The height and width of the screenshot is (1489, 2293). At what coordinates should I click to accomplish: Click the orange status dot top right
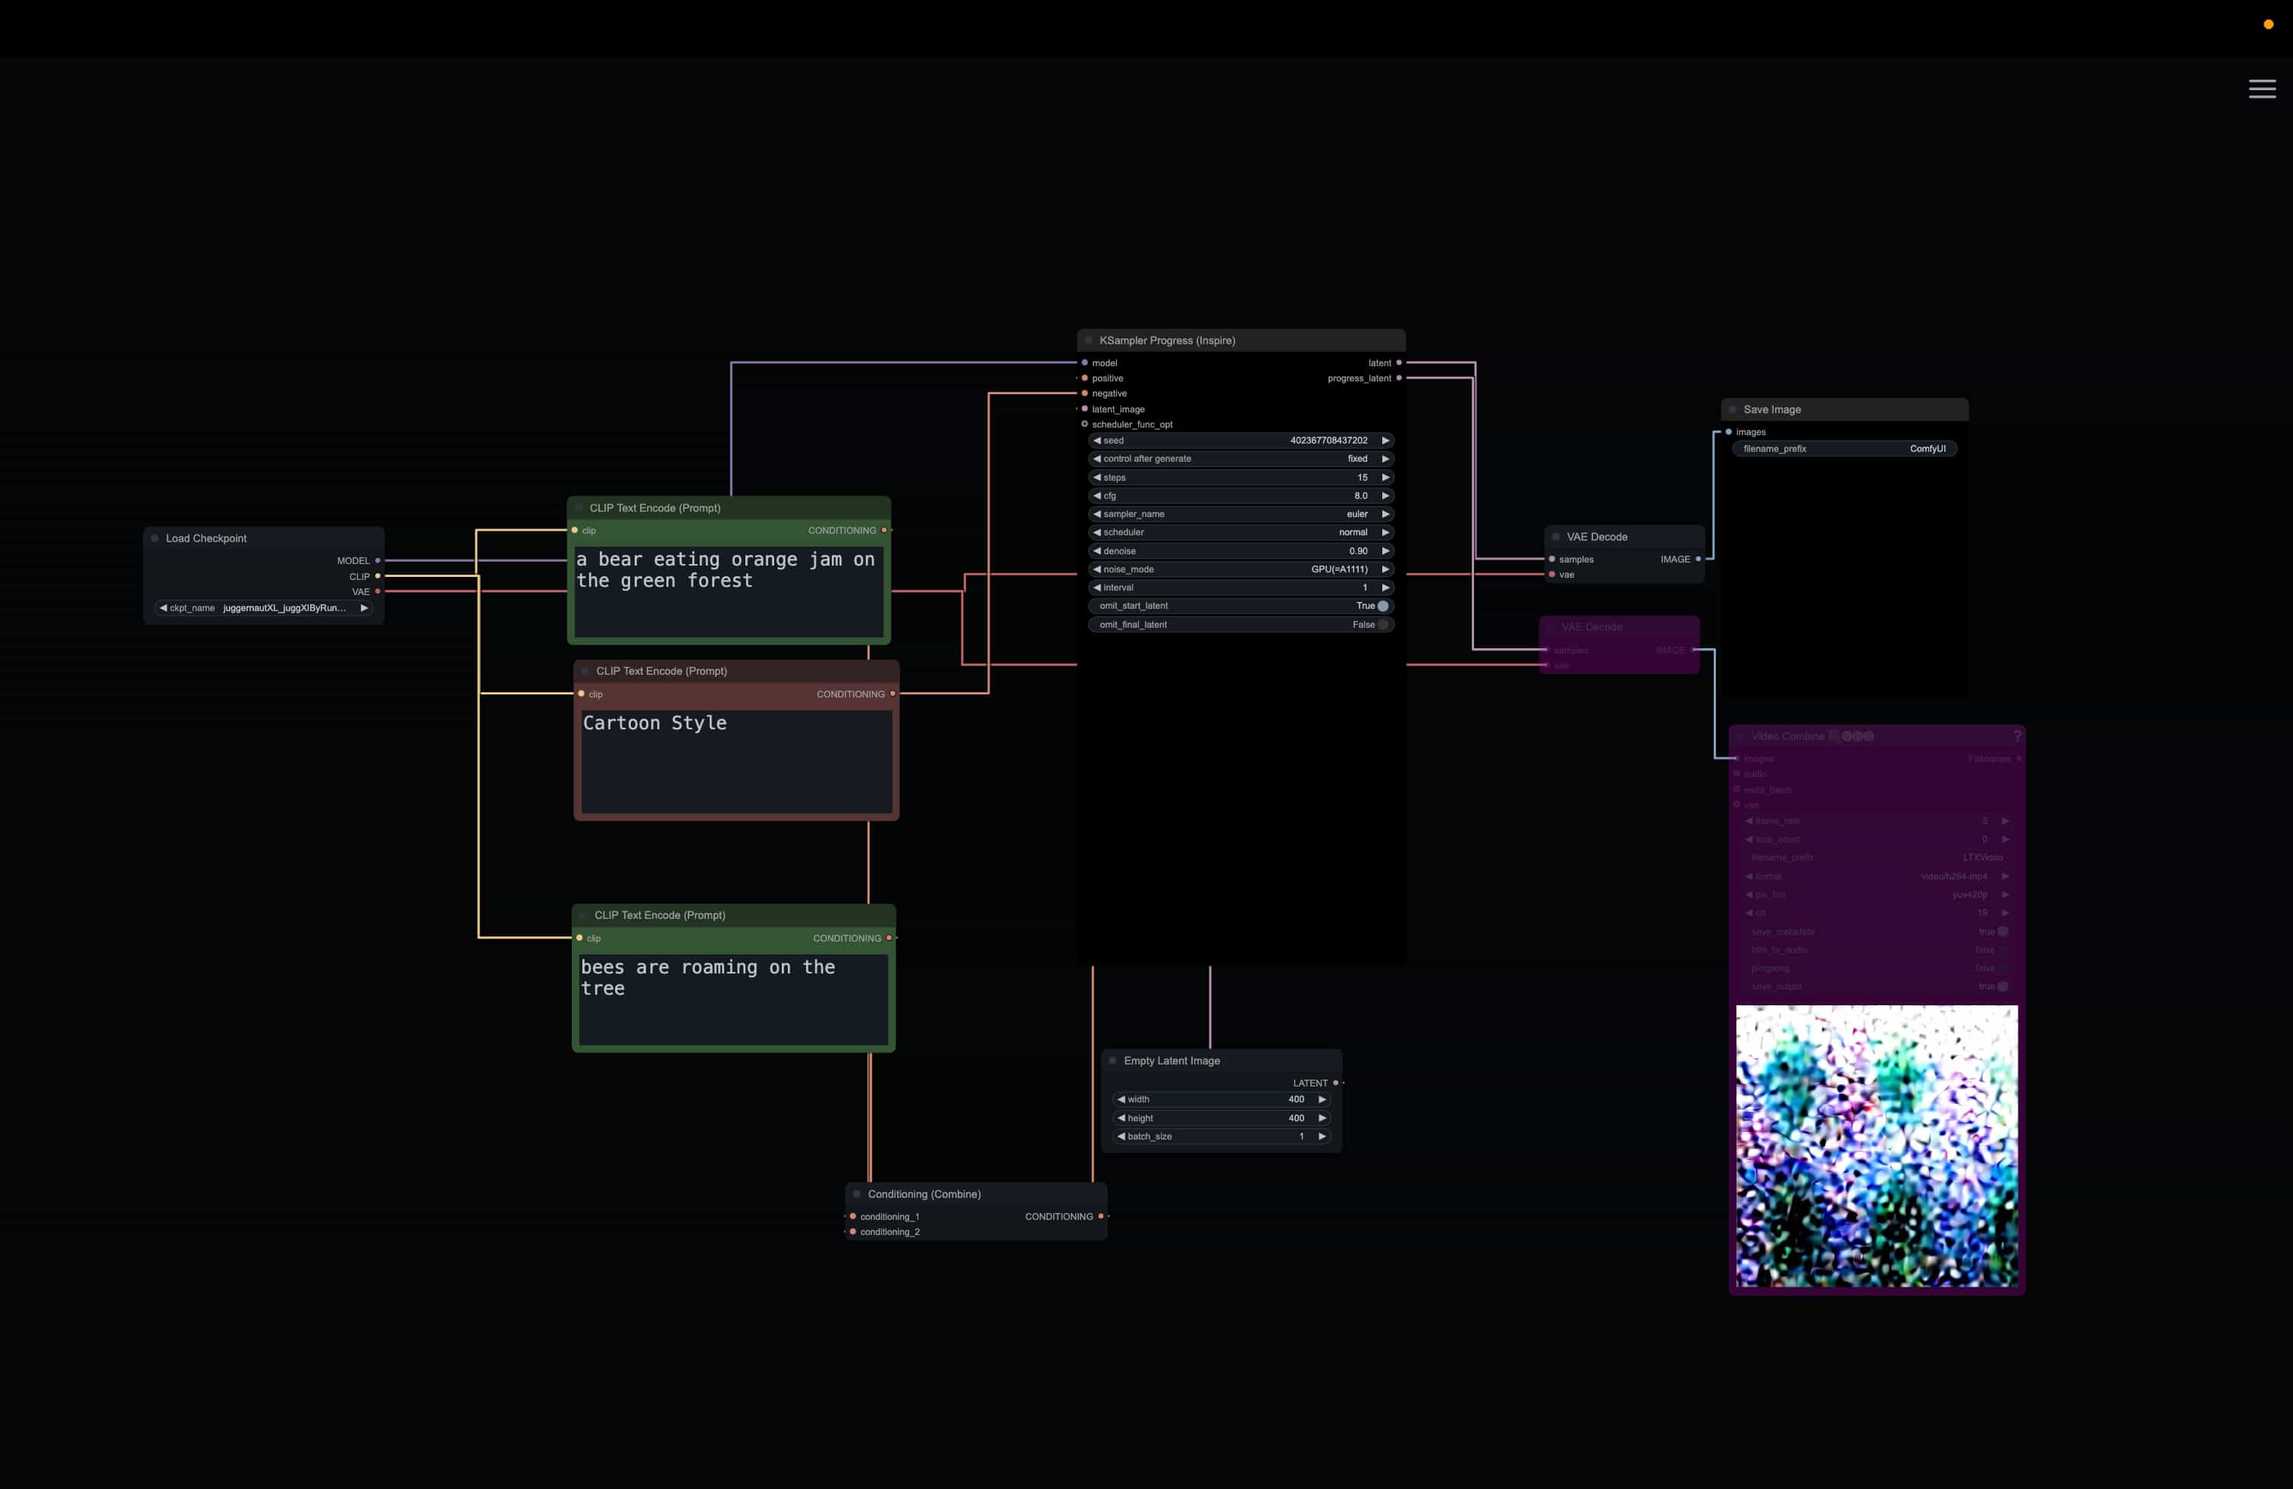pyautogui.click(x=2268, y=24)
